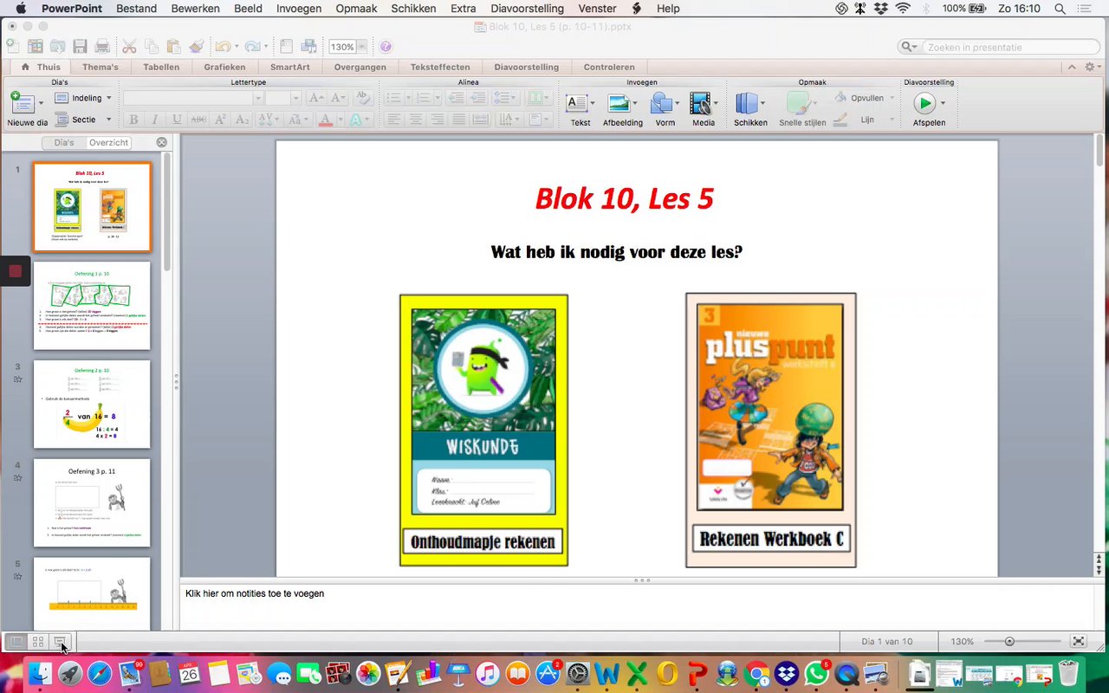The image size is (1109, 693).
Task: Toggle Bold formatting
Action: coord(133,120)
